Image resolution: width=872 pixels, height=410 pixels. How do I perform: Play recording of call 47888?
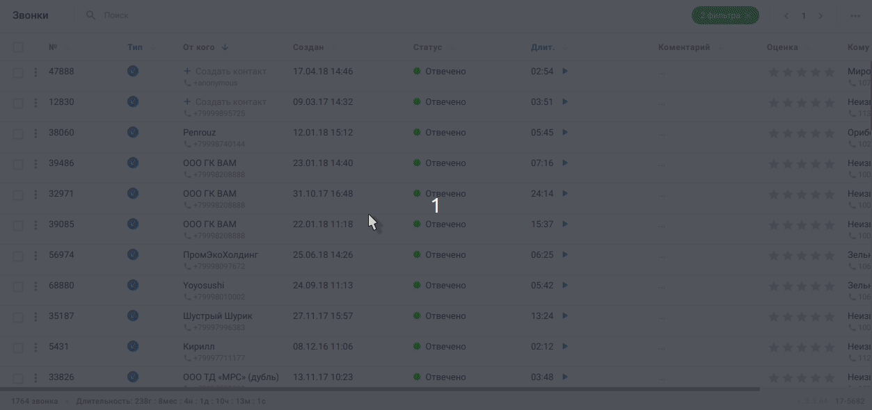[x=565, y=71]
